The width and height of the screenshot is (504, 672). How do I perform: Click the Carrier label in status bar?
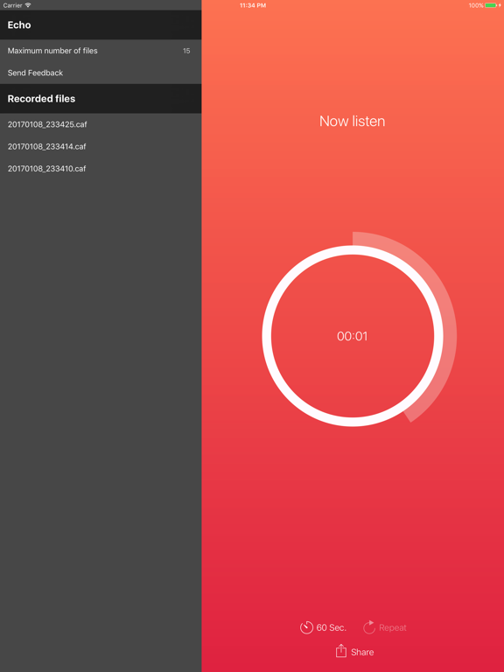(12, 5)
